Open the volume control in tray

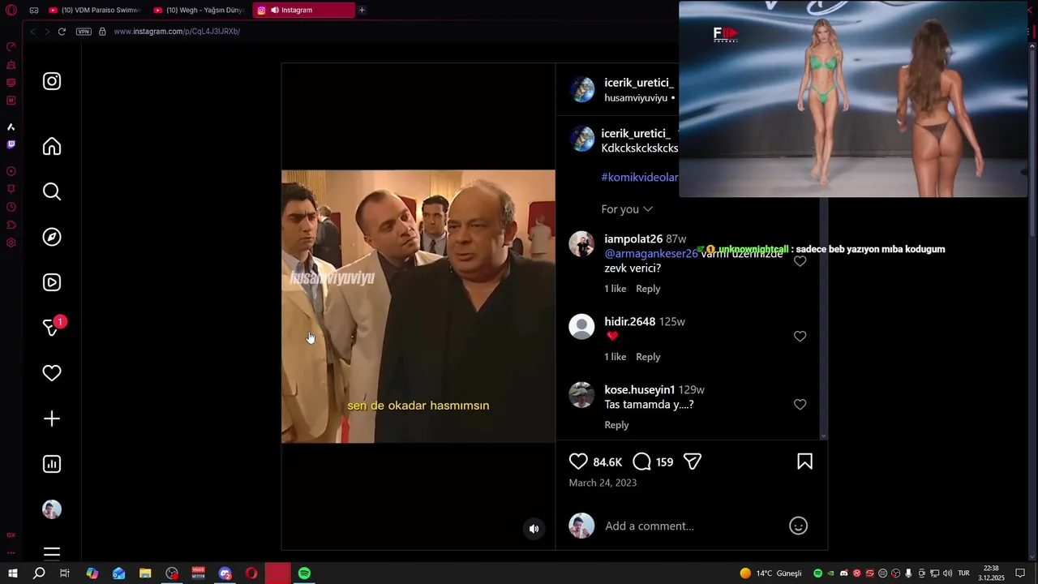point(947,573)
